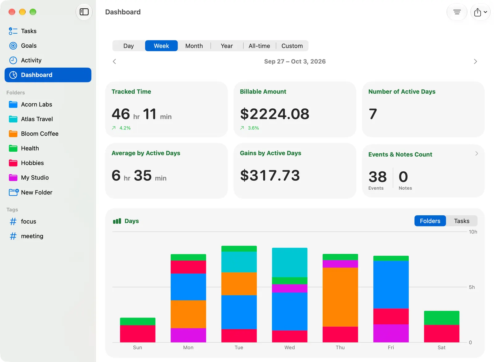Go to next week arrow
Screen dimensions: 494x362
pyautogui.click(x=475, y=61)
